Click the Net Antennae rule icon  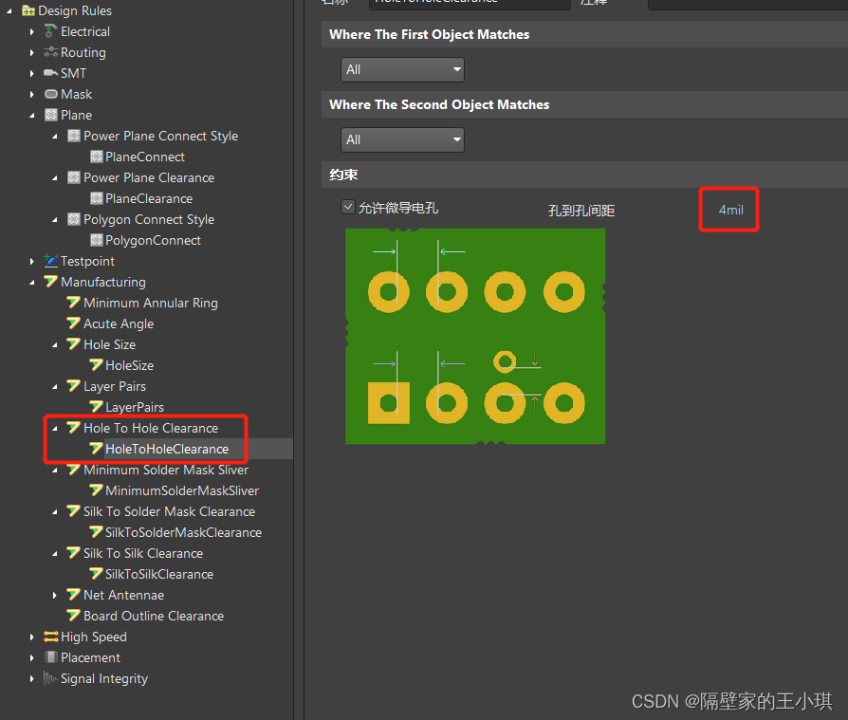pyautogui.click(x=74, y=595)
